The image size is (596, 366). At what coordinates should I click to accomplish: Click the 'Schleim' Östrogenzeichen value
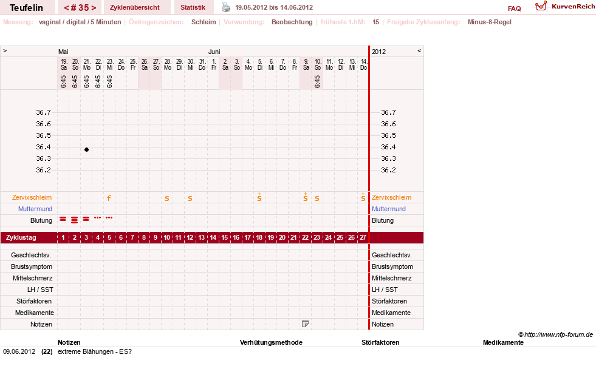pos(204,22)
